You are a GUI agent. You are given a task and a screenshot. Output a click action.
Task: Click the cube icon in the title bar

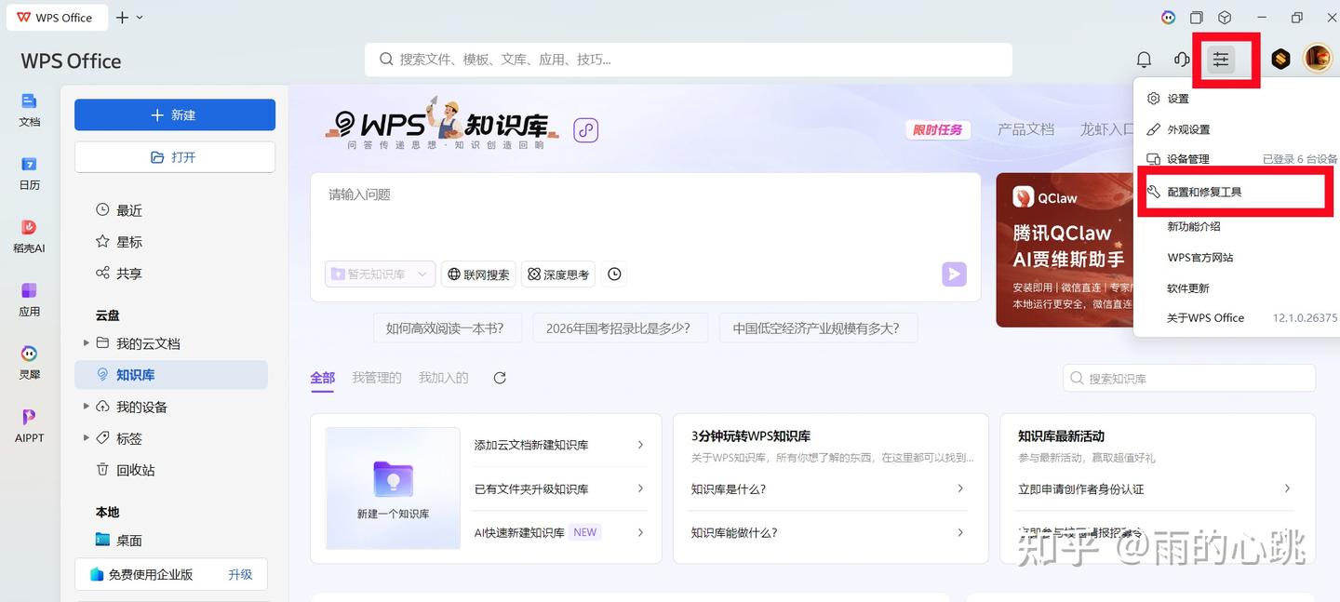(x=1226, y=18)
